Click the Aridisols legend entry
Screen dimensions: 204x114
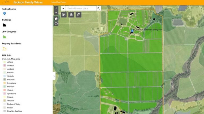[11, 69]
